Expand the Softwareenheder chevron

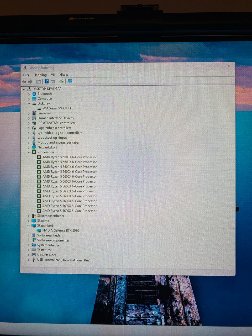(28, 235)
